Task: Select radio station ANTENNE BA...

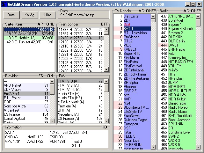Action: (177, 16)
